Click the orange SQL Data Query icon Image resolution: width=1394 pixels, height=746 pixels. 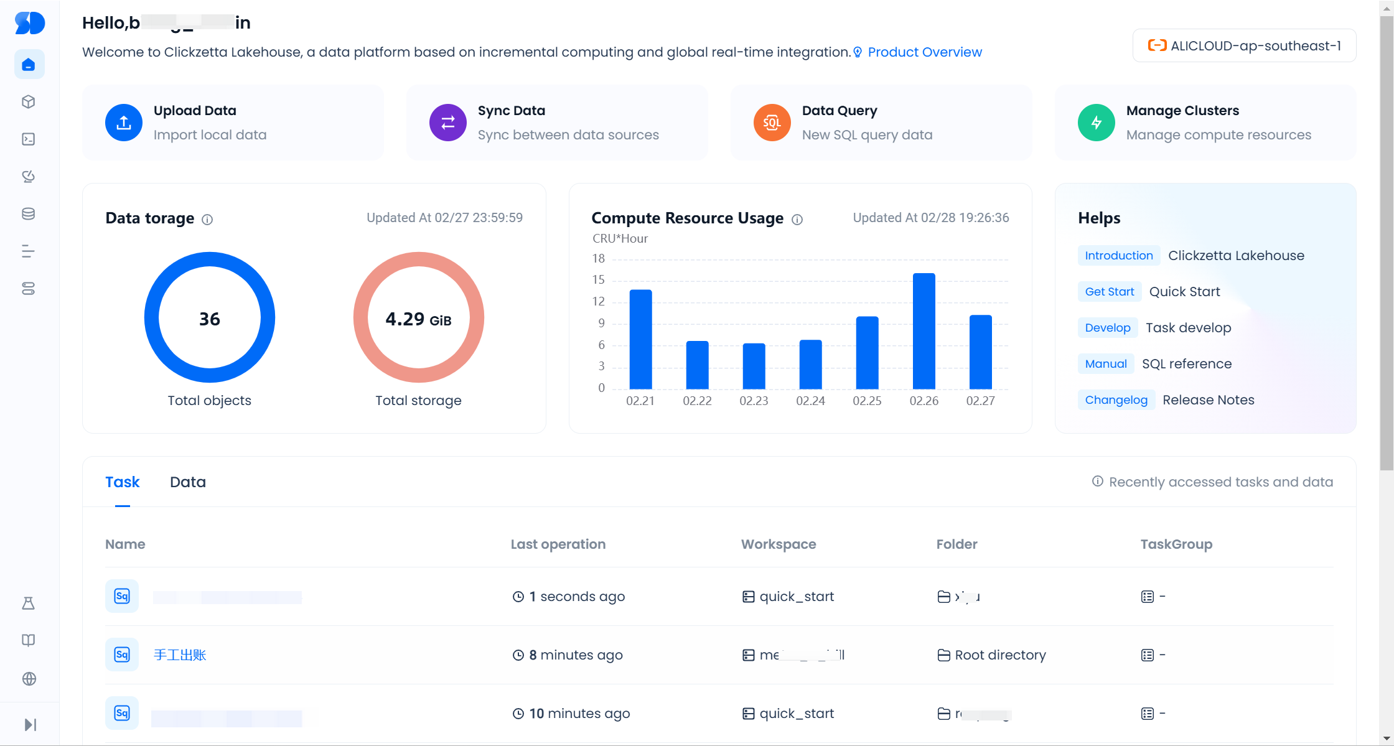[772, 123]
